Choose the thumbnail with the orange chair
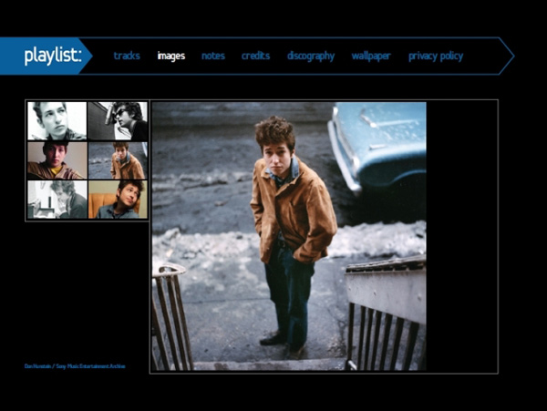 tap(118, 199)
